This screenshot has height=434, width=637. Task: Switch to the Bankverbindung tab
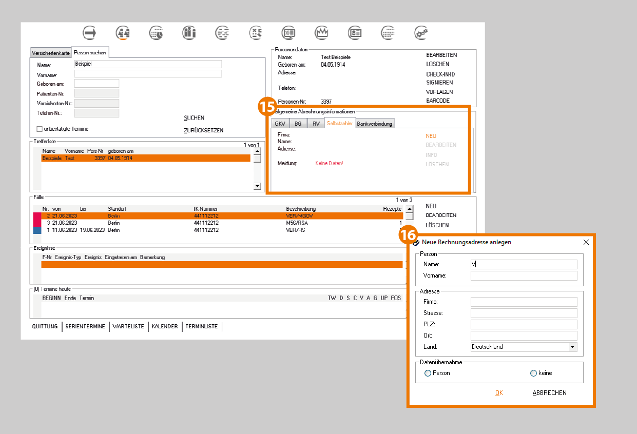pyautogui.click(x=375, y=124)
